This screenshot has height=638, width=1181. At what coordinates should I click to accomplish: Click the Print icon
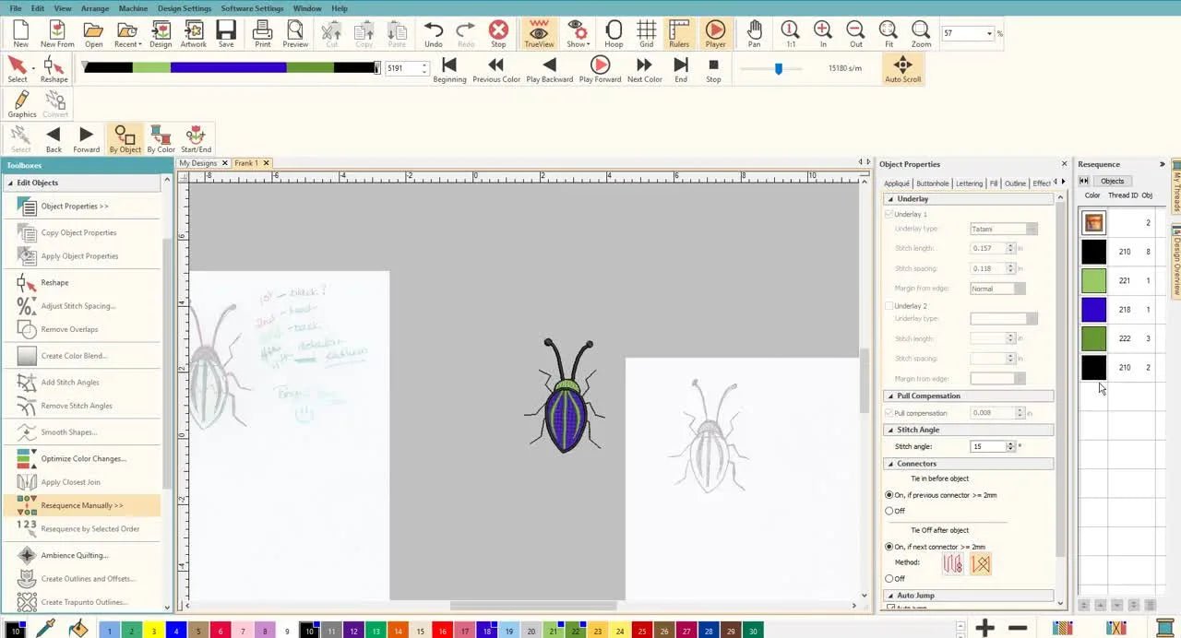pos(263,34)
